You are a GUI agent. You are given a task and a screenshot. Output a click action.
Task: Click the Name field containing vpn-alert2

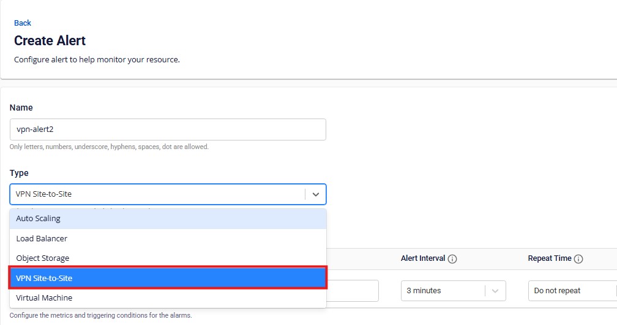pos(168,130)
